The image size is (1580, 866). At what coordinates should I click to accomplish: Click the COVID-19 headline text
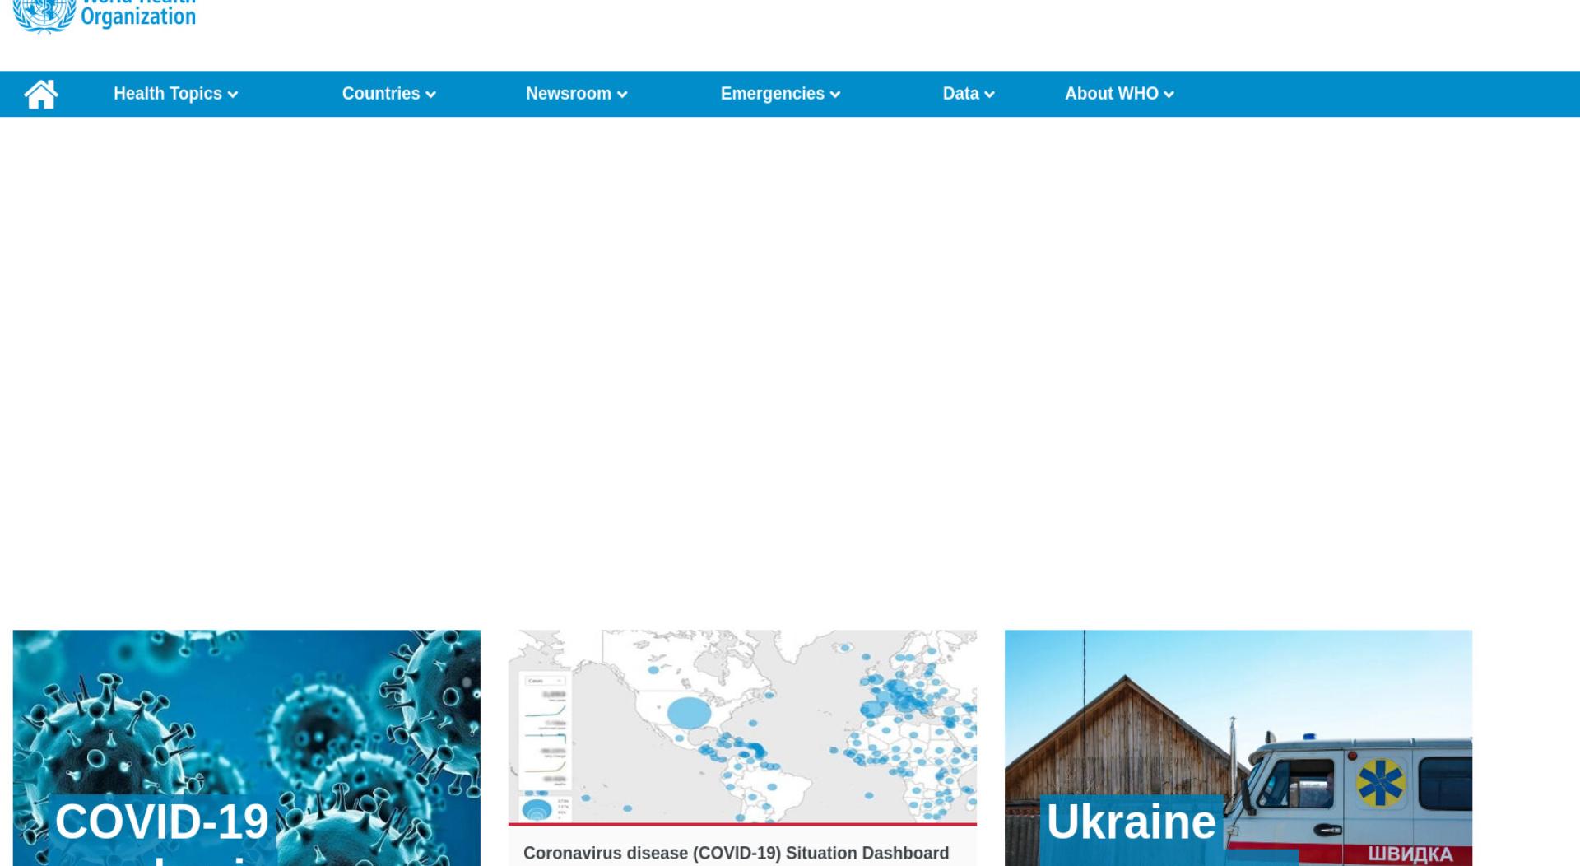(162, 822)
